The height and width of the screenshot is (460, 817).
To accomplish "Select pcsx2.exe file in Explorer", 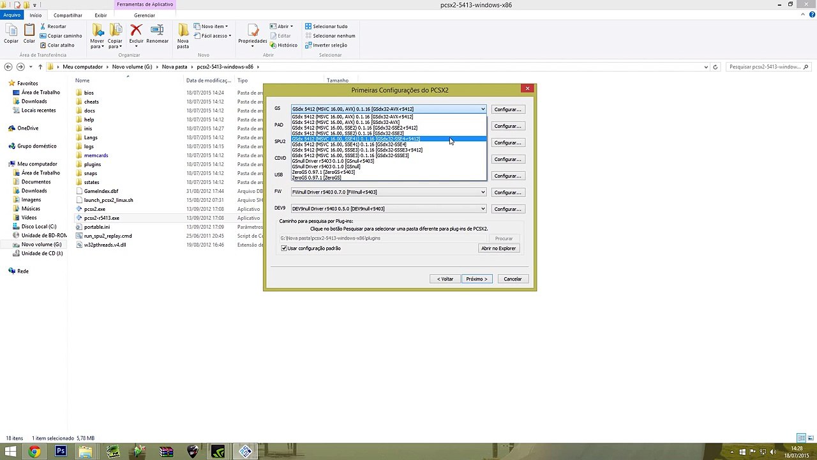I will (94, 209).
